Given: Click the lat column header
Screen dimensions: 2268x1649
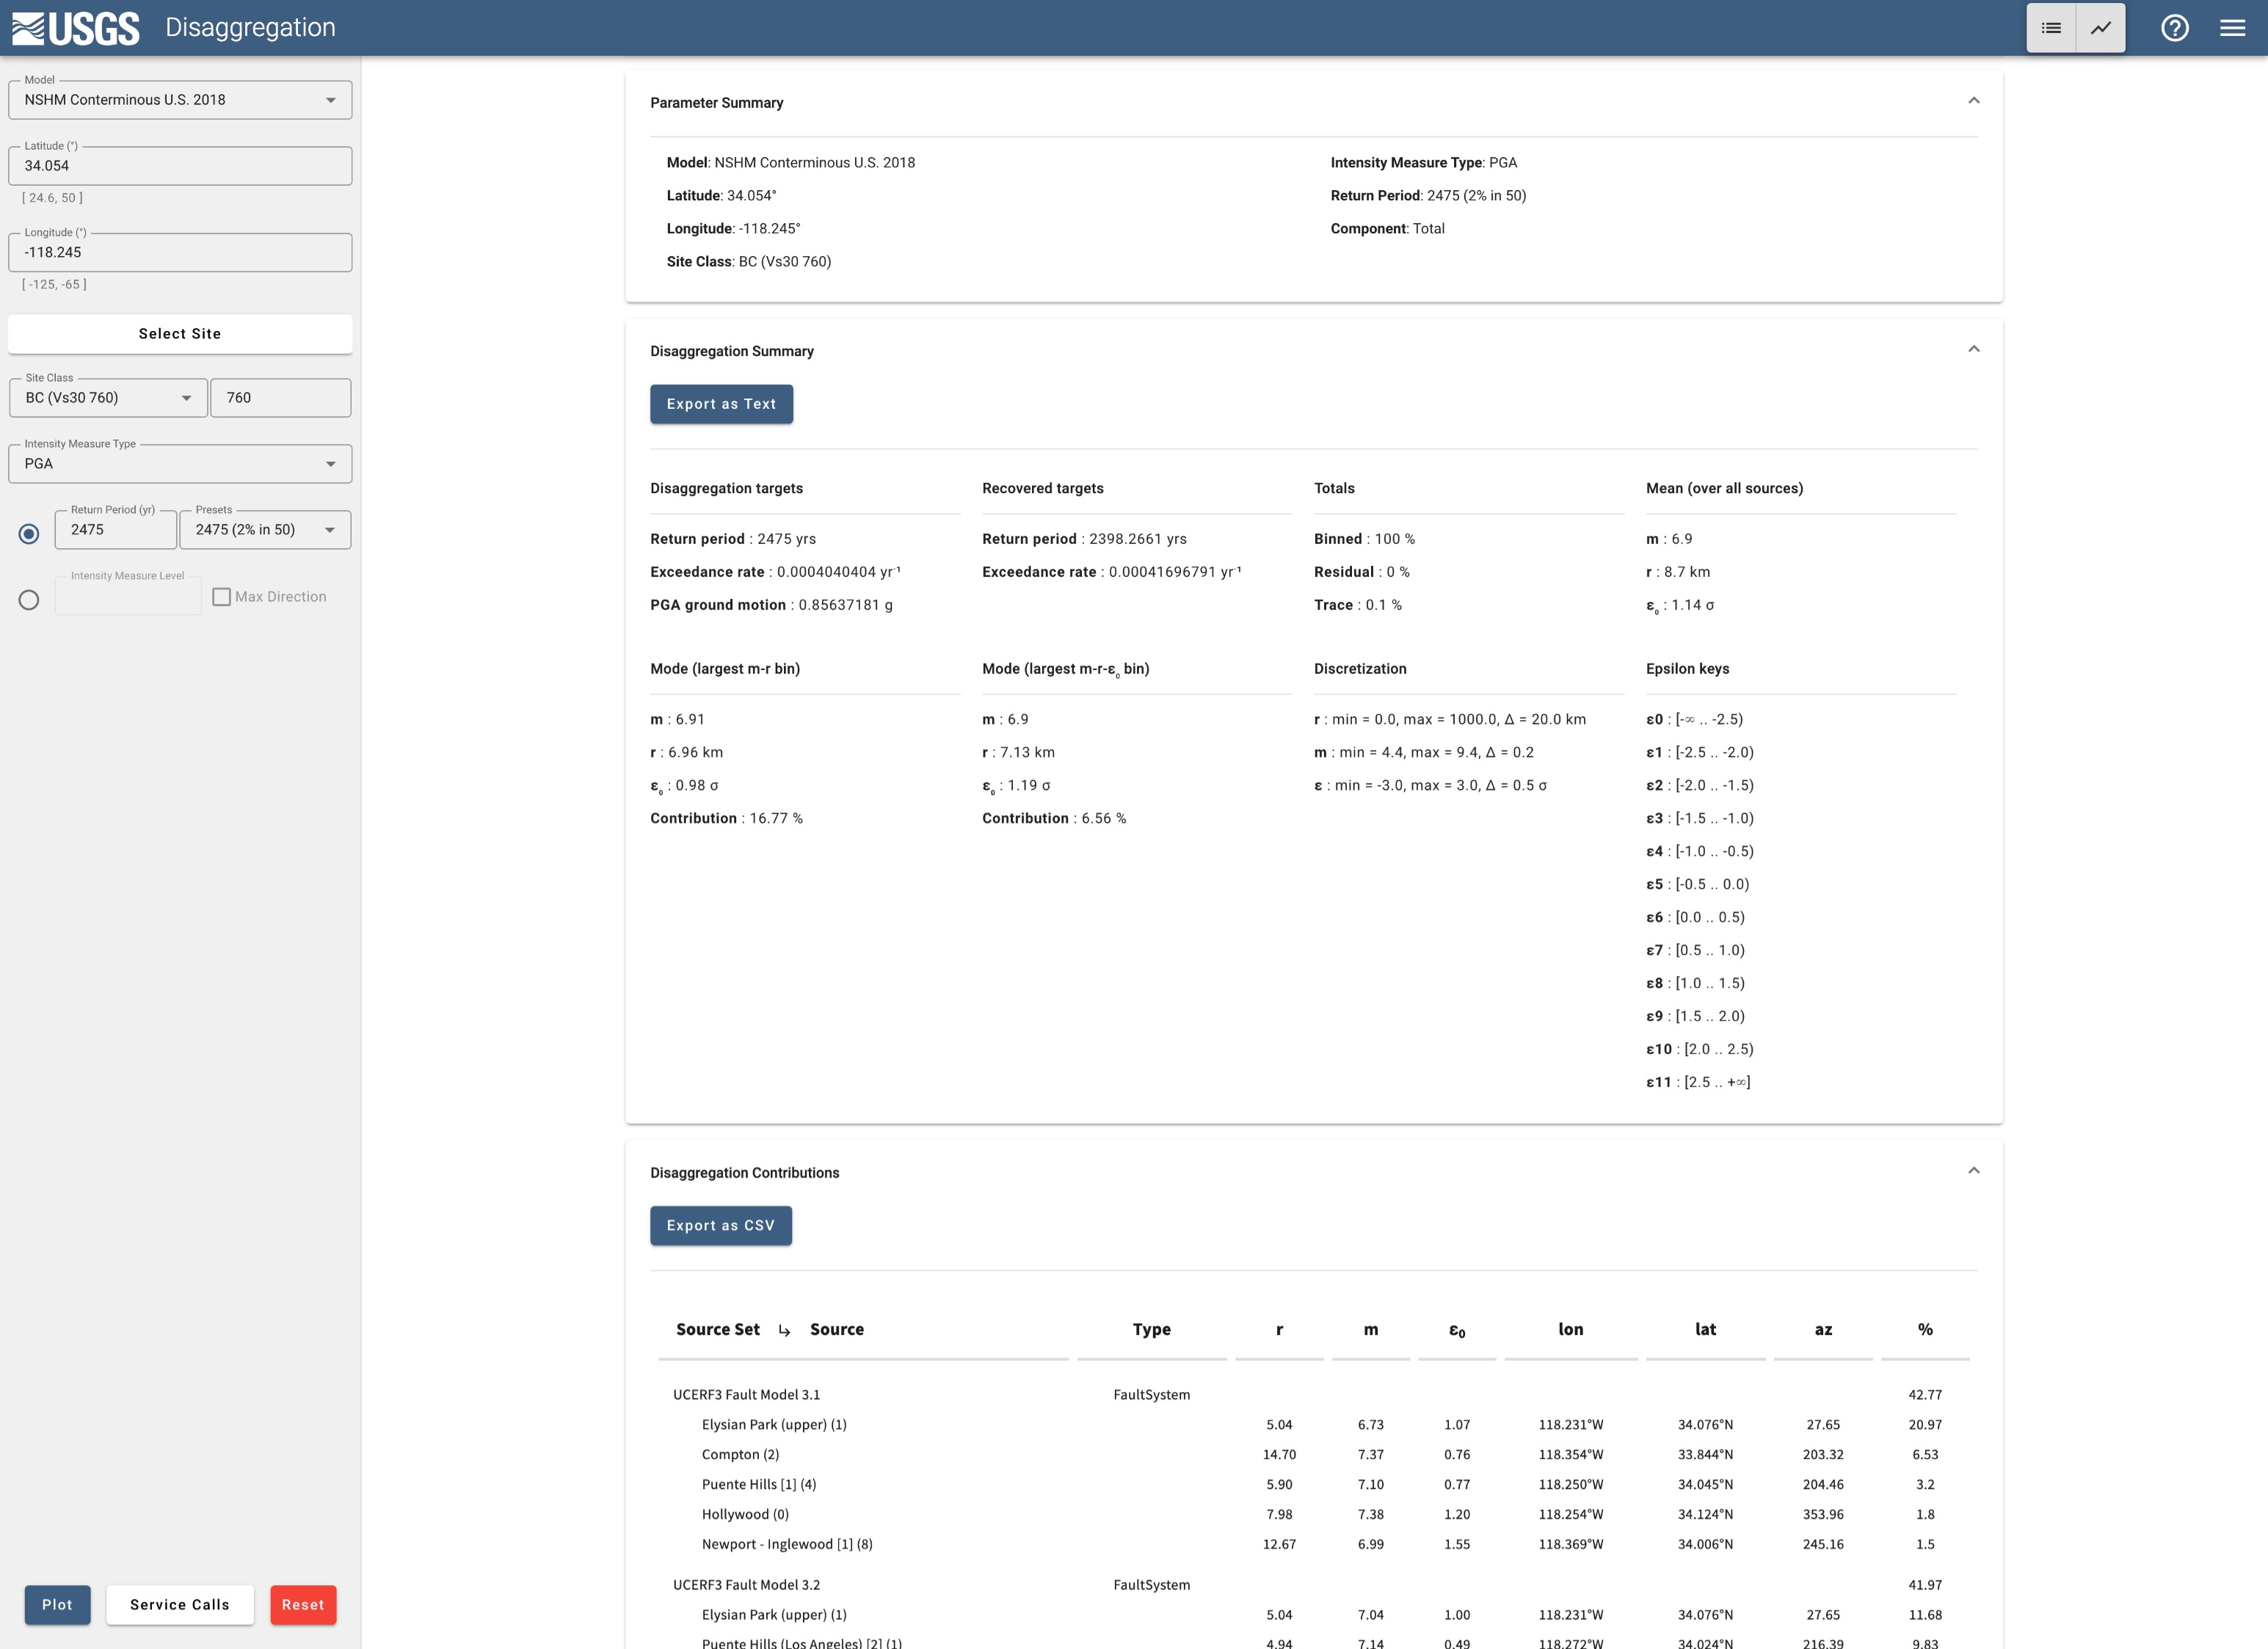Looking at the screenshot, I should click(x=1705, y=1330).
